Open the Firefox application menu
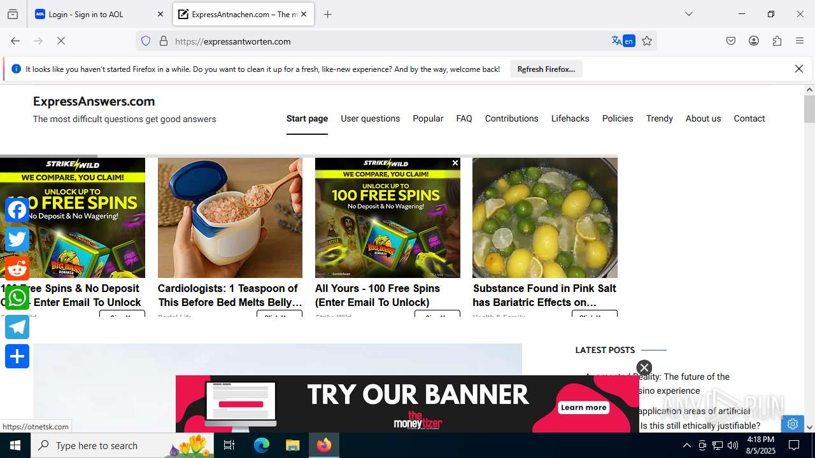 [x=800, y=41]
